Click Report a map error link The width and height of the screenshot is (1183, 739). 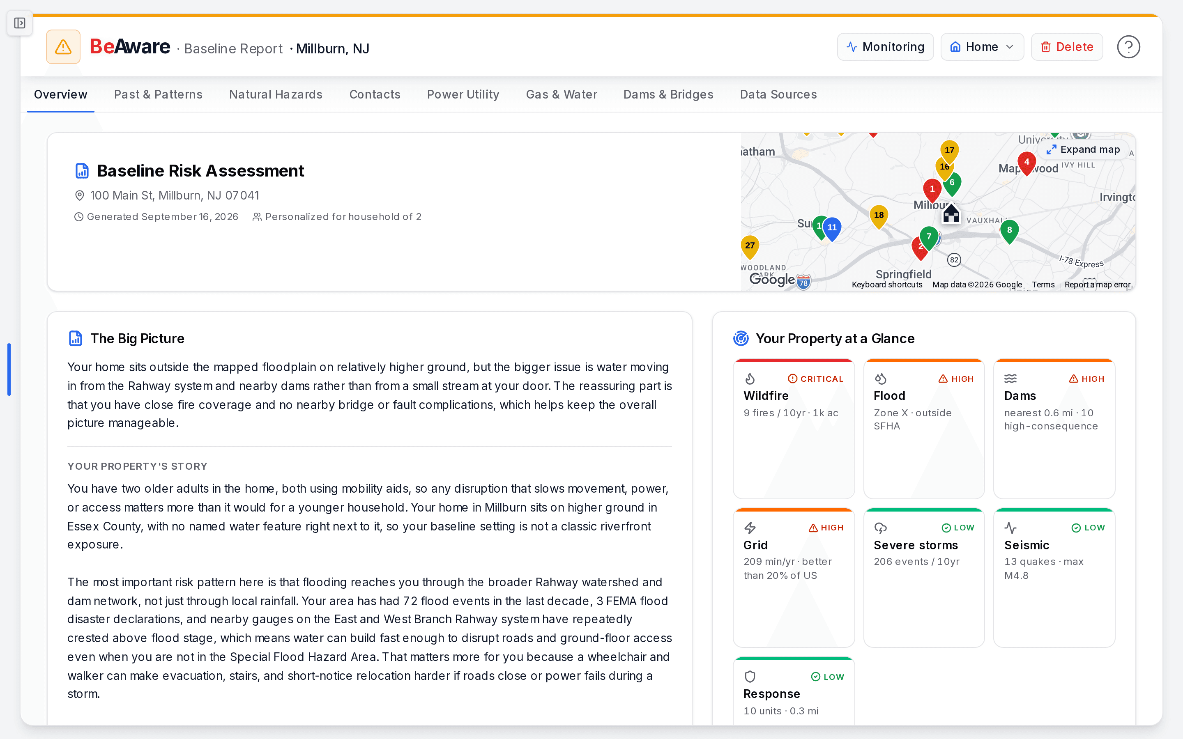click(1098, 285)
